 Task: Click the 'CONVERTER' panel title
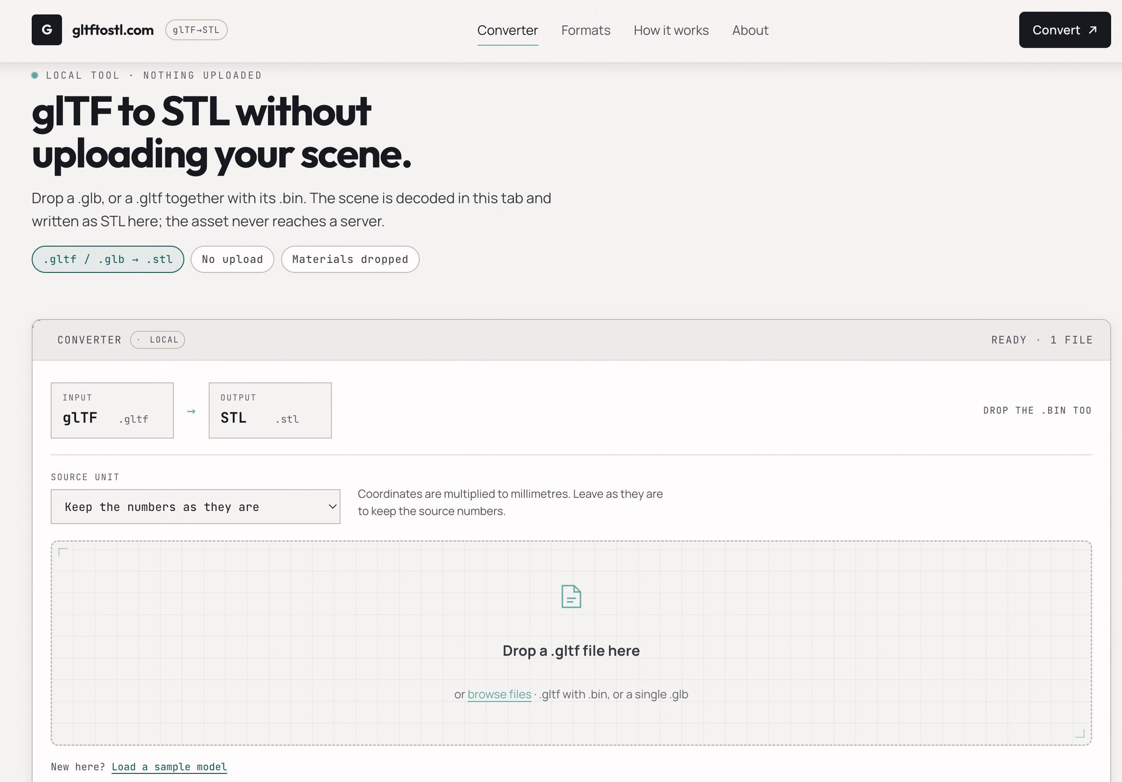[89, 340]
